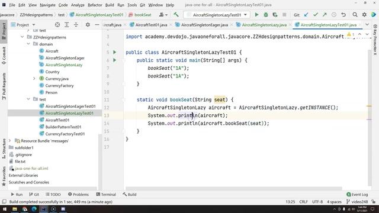Toggle tool window quick access icon
This screenshot has width=379, height=213.
(x=4, y=202)
